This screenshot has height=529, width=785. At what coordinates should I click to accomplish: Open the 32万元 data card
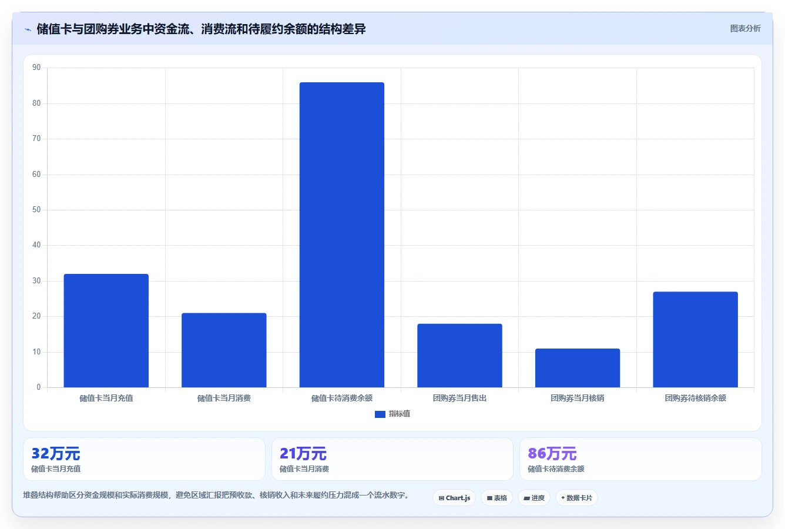click(x=144, y=459)
